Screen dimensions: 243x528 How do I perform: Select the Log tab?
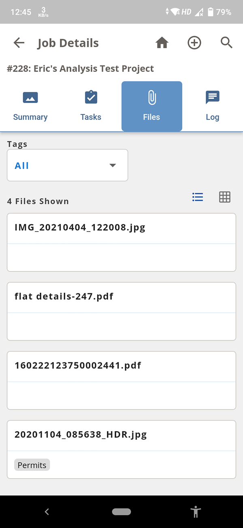[212, 106]
